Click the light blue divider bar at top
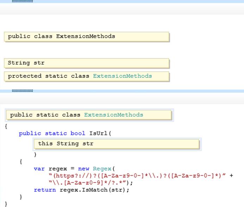 pos(141,1)
